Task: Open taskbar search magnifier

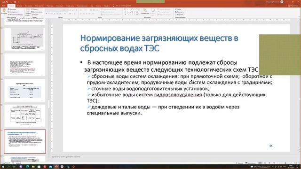Action: pyautogui.click(x=8, y=167)
